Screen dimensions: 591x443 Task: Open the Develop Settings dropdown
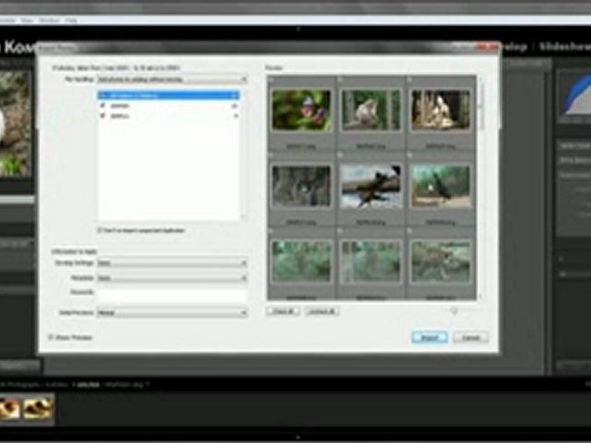tap(172, 263)
